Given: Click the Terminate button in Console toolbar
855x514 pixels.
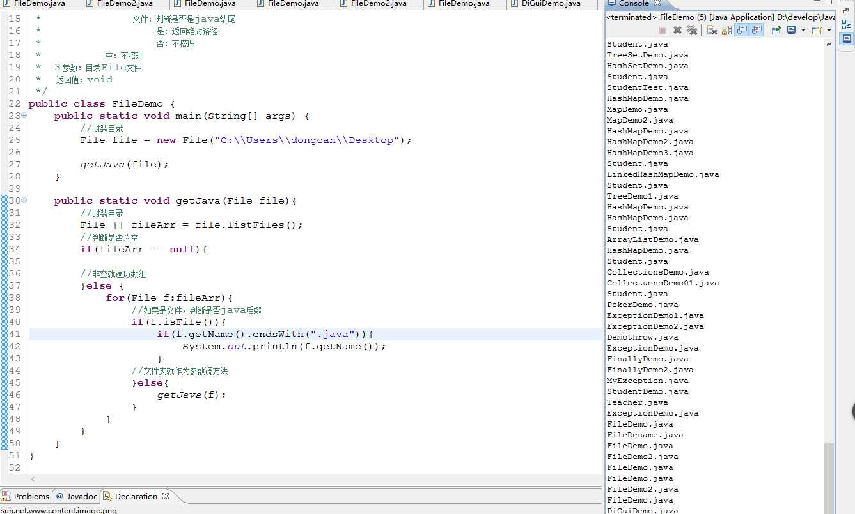Looking at the screenshot, I should 663,30.
